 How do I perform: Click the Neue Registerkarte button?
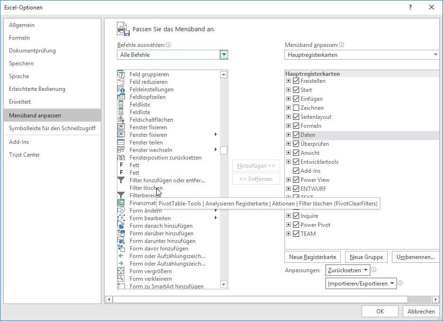tap(312, 257)
